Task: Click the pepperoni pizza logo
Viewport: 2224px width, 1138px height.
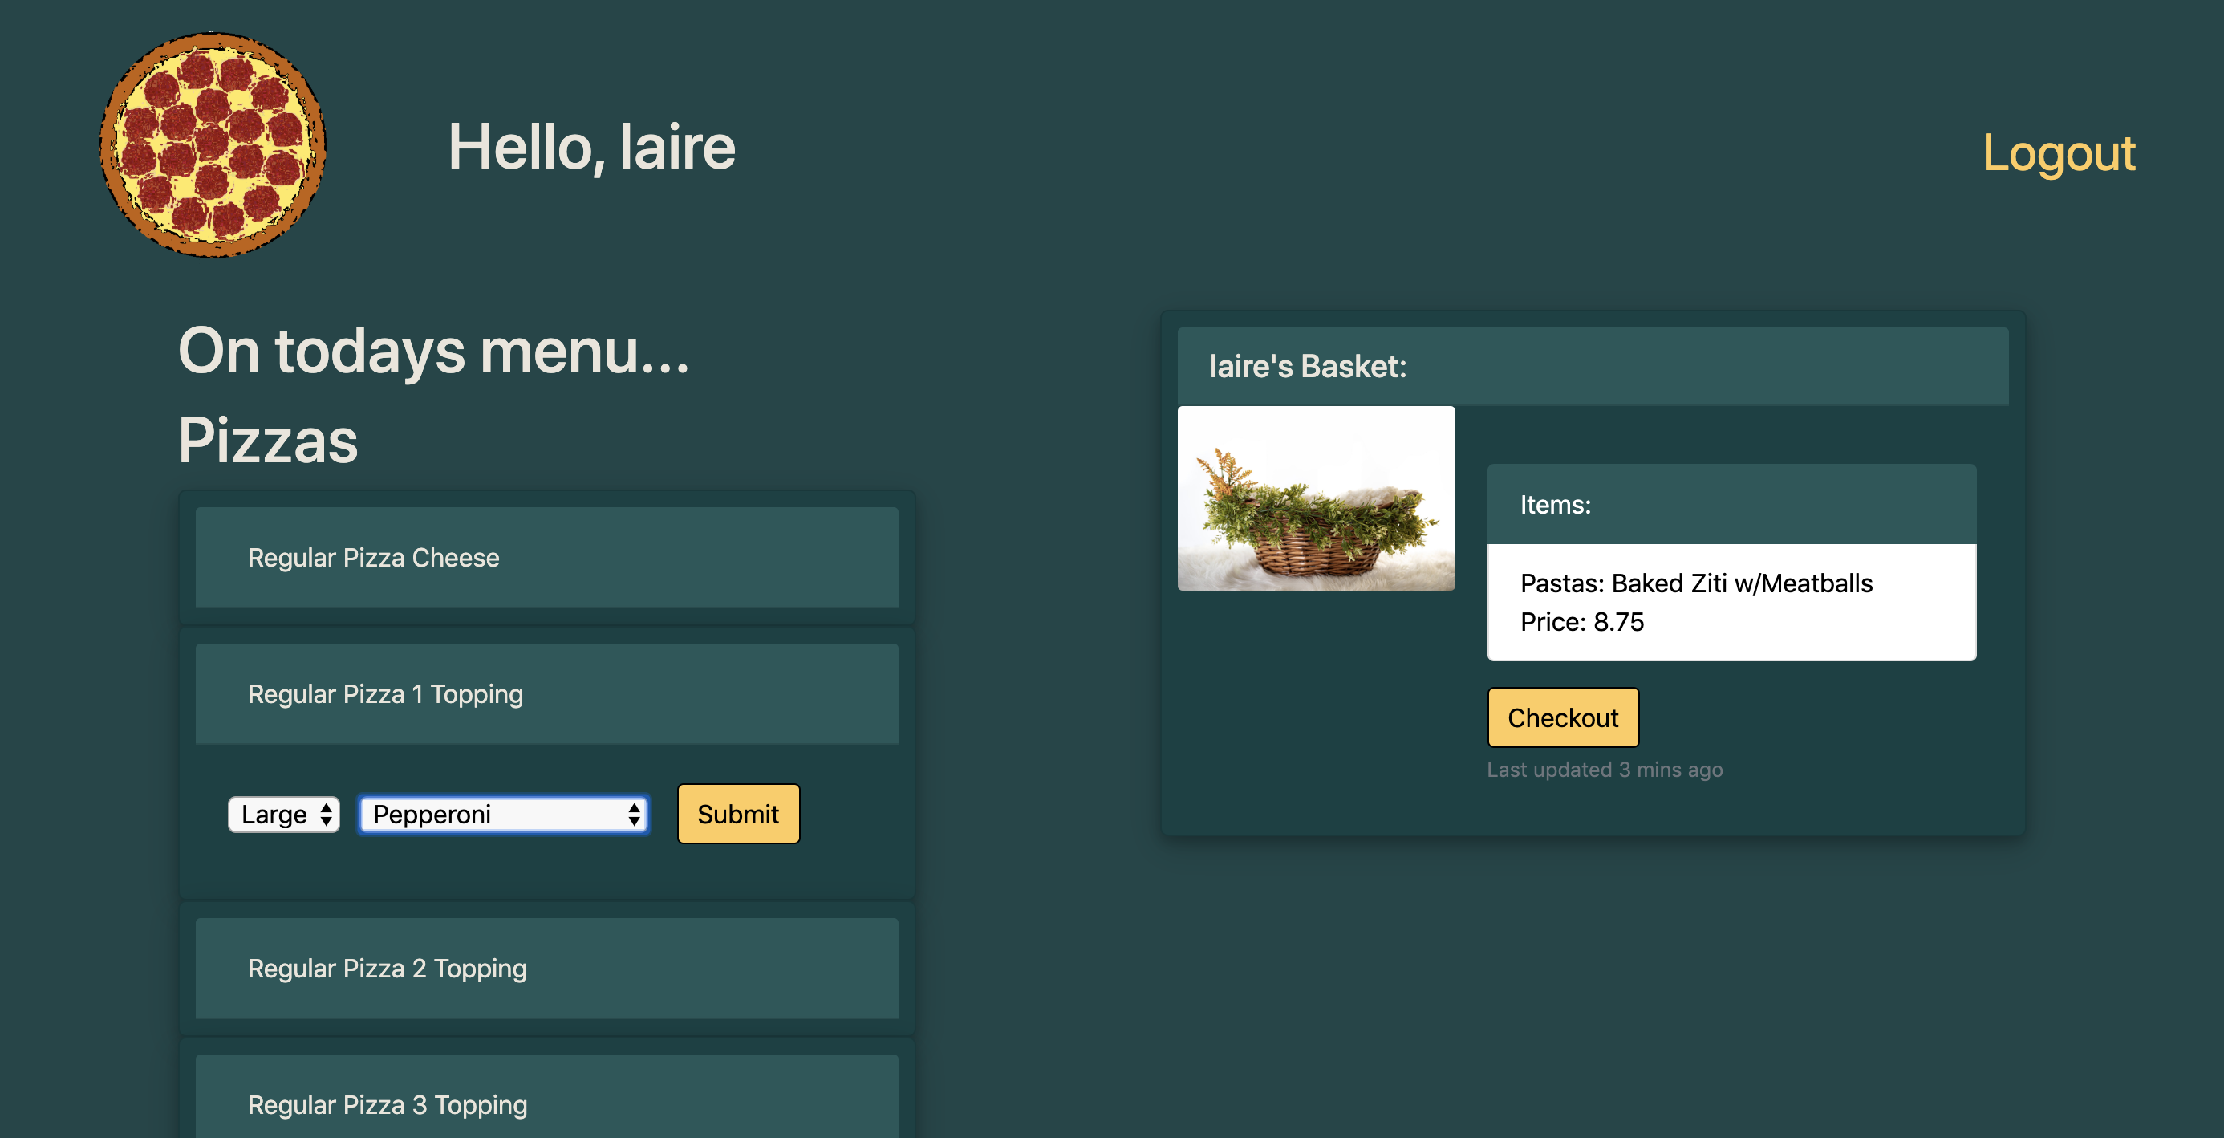Action: (213, 145)
